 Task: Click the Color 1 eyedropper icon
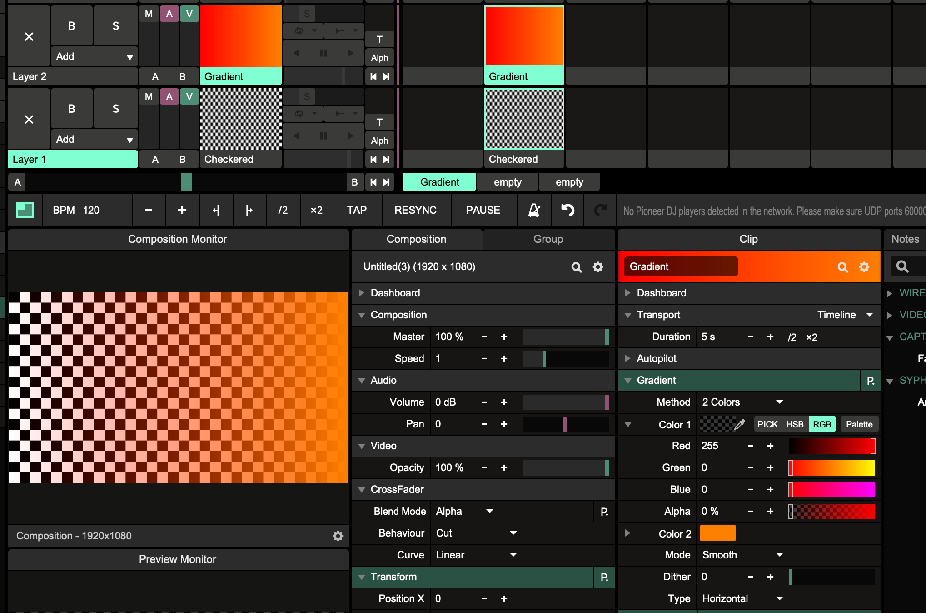point(739,424)
